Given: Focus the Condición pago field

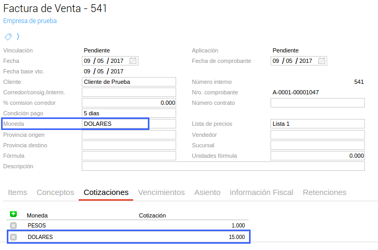Looking at the screenshot, I should point(129,113).
